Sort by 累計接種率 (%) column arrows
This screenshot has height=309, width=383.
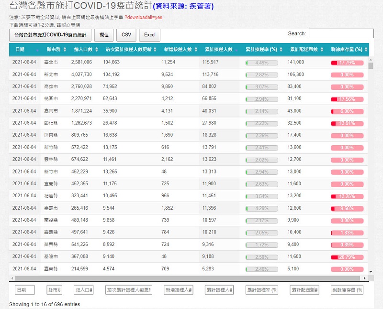coord(281,50)
